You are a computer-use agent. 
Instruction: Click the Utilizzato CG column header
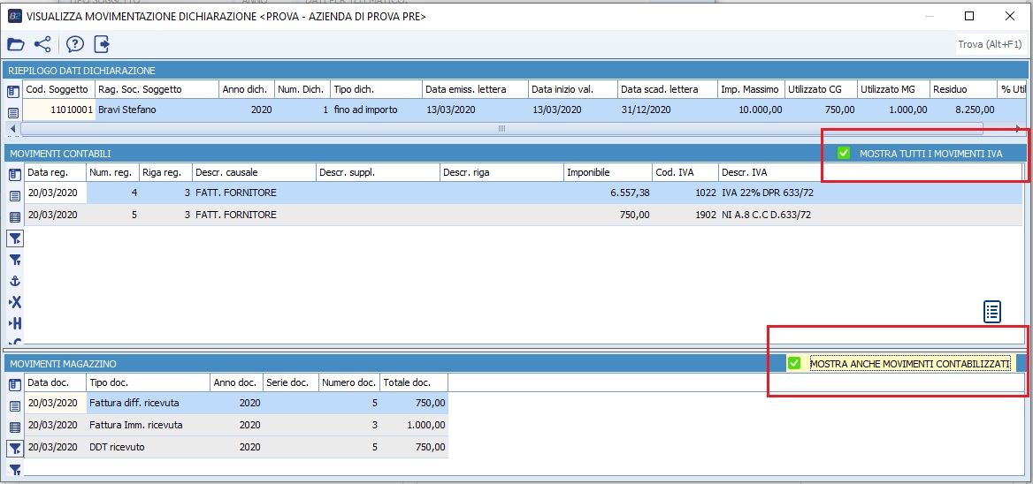click(x=821, y=89)
